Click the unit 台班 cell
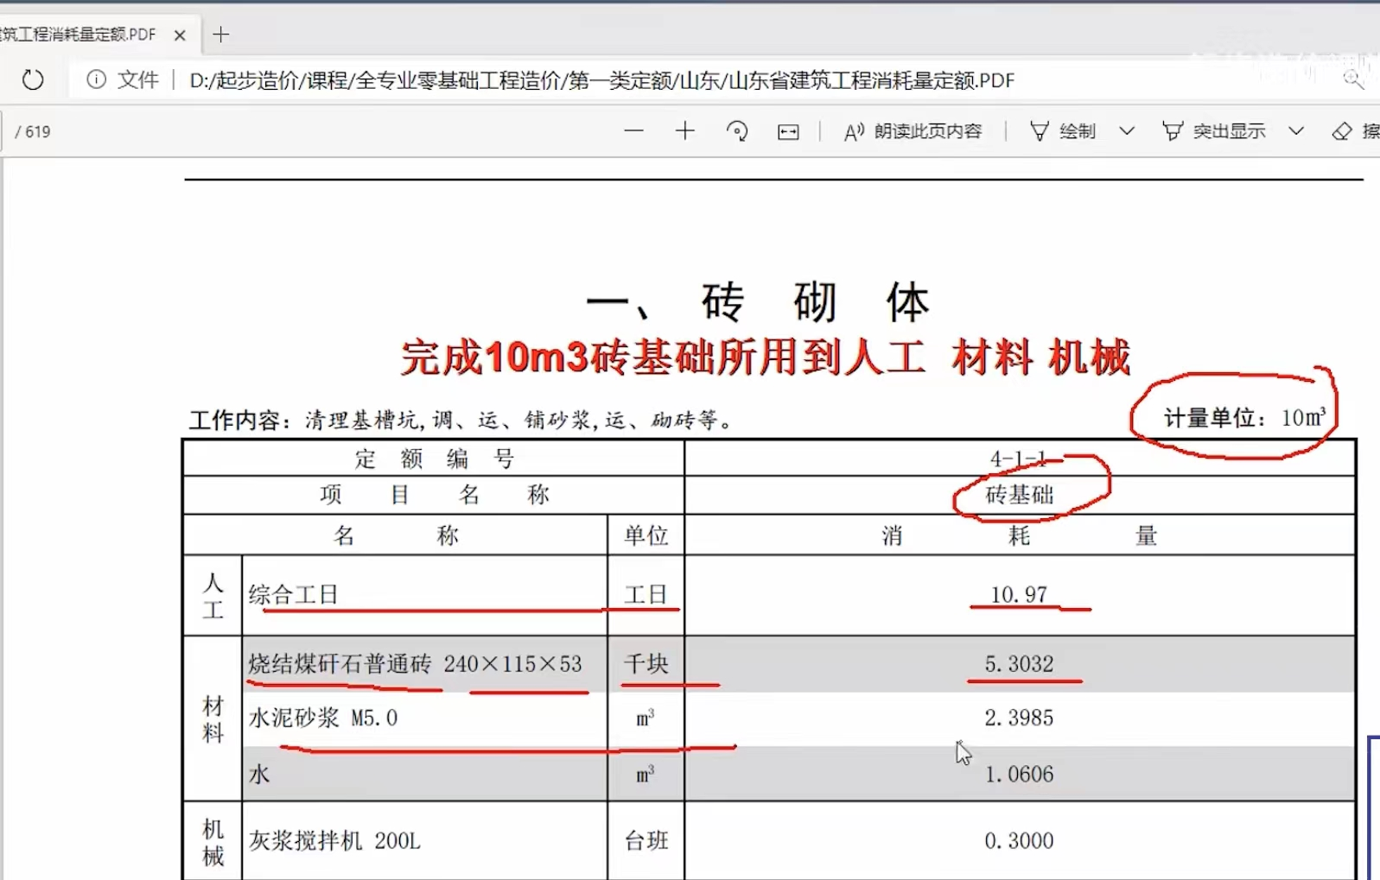The width and height of the screenshot is (1380, 880). 646,840
